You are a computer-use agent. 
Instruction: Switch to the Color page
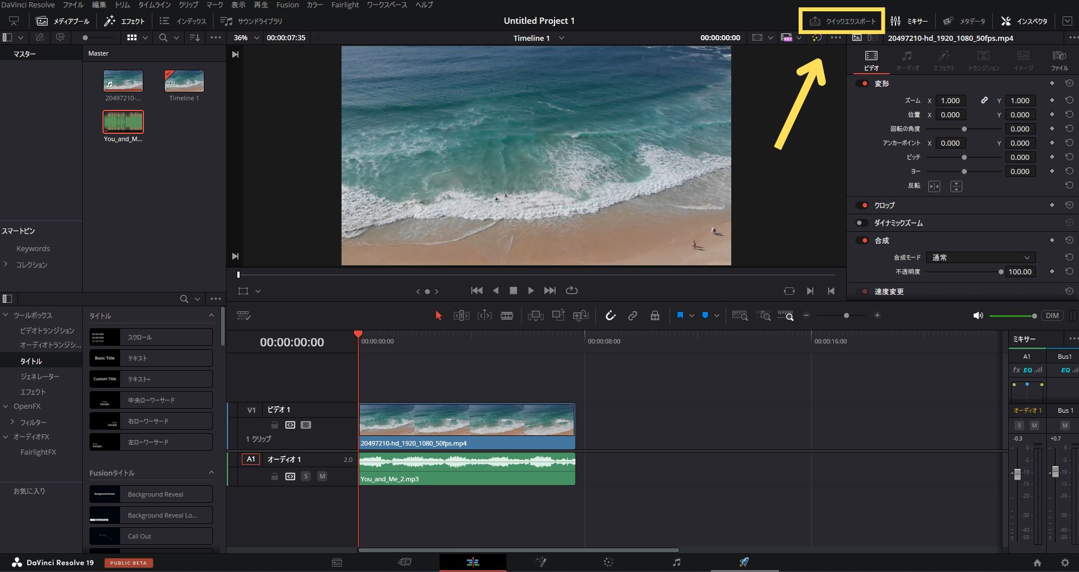pyautogui.click(x=608, y=562)
